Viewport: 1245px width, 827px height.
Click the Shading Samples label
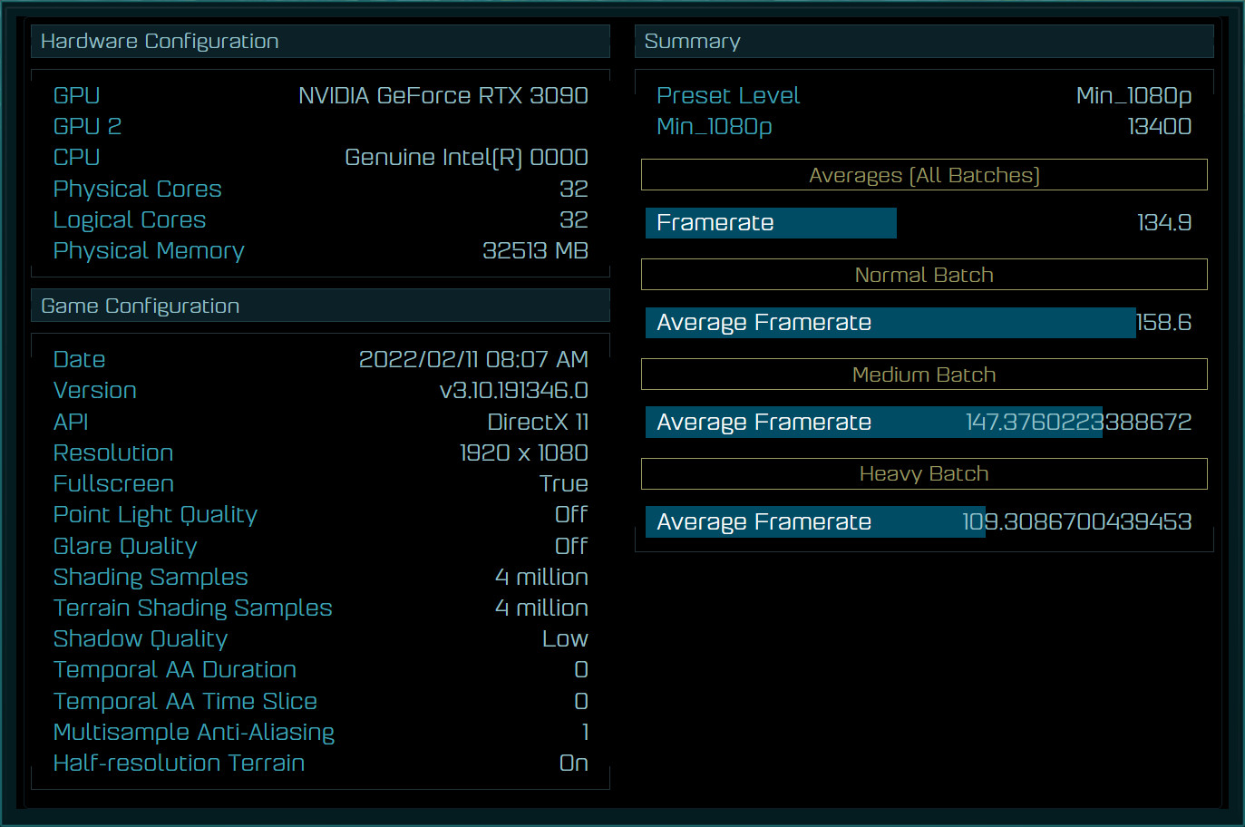[151, 577]
